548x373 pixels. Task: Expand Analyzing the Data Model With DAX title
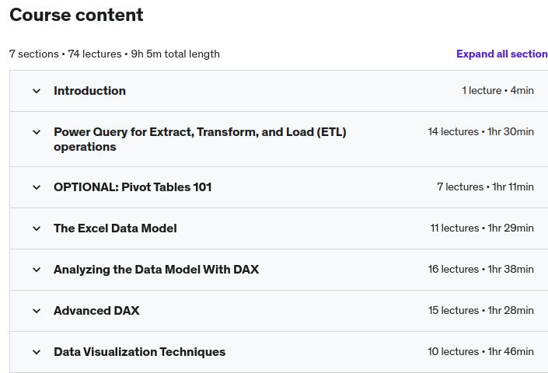[x=156, y=270]
